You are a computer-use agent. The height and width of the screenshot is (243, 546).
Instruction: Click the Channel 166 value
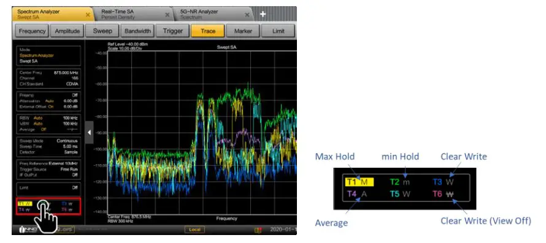point(75,78)
